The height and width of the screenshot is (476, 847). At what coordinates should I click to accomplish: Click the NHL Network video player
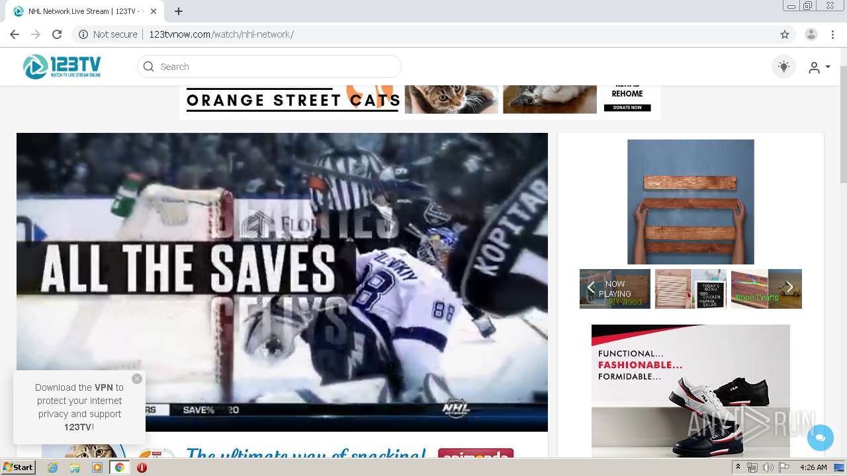282,282
